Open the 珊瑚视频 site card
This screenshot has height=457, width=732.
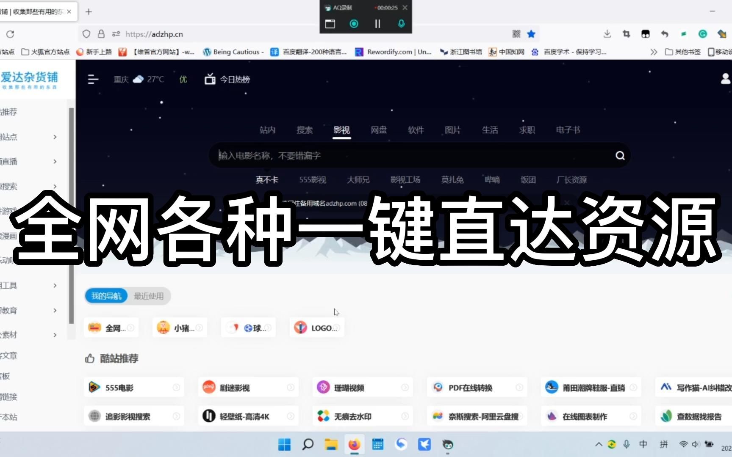[363, 388]
